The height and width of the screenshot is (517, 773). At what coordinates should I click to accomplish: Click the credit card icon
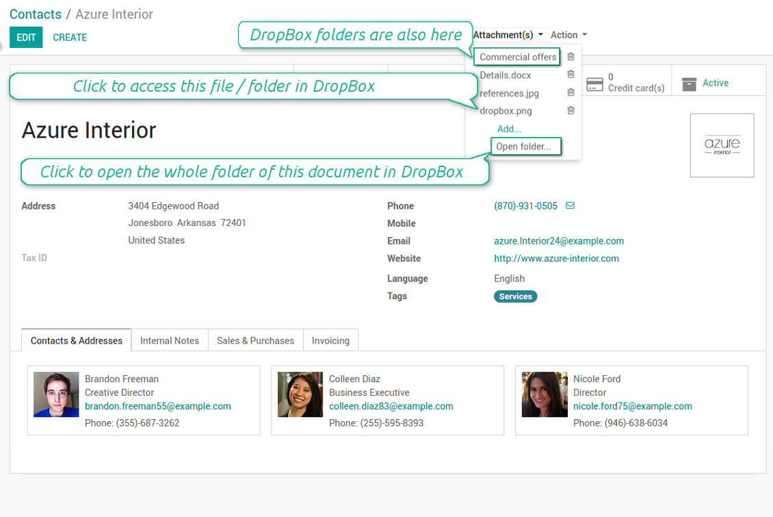[x=594, y=84]
